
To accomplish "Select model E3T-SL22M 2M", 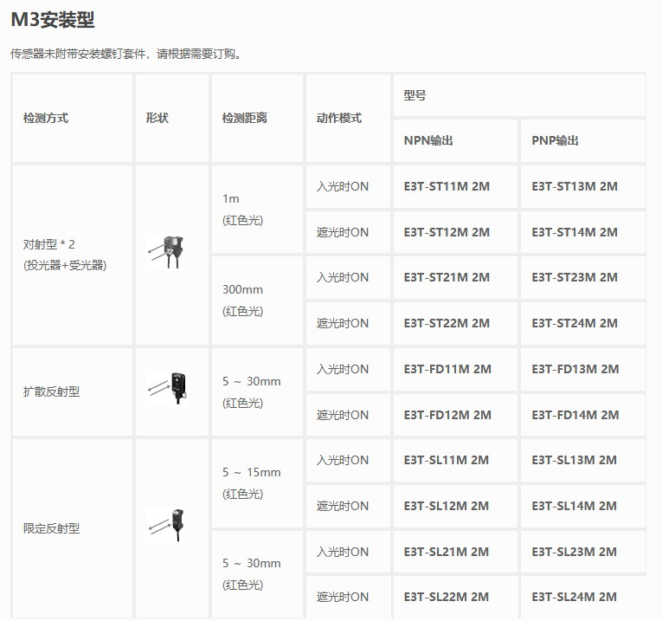I will pos(447,597).
